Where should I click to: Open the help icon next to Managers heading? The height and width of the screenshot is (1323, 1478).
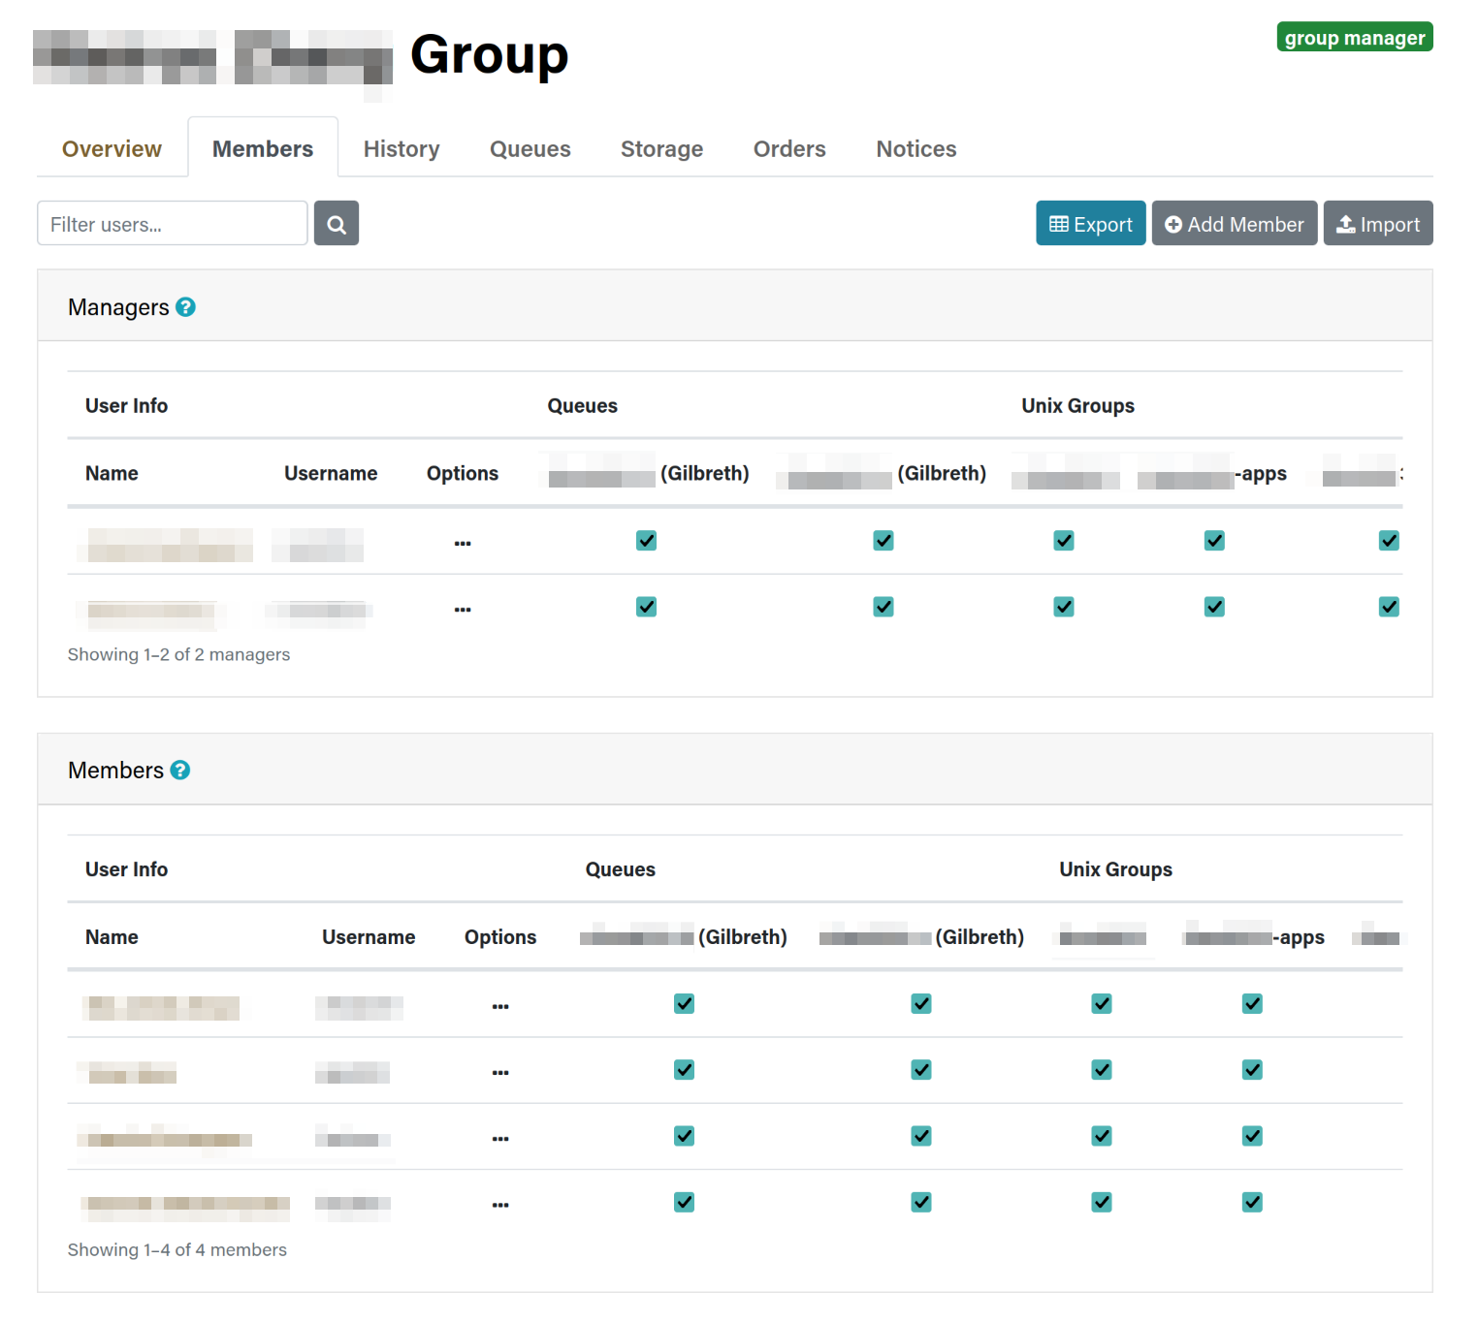[x=185, y=307]
